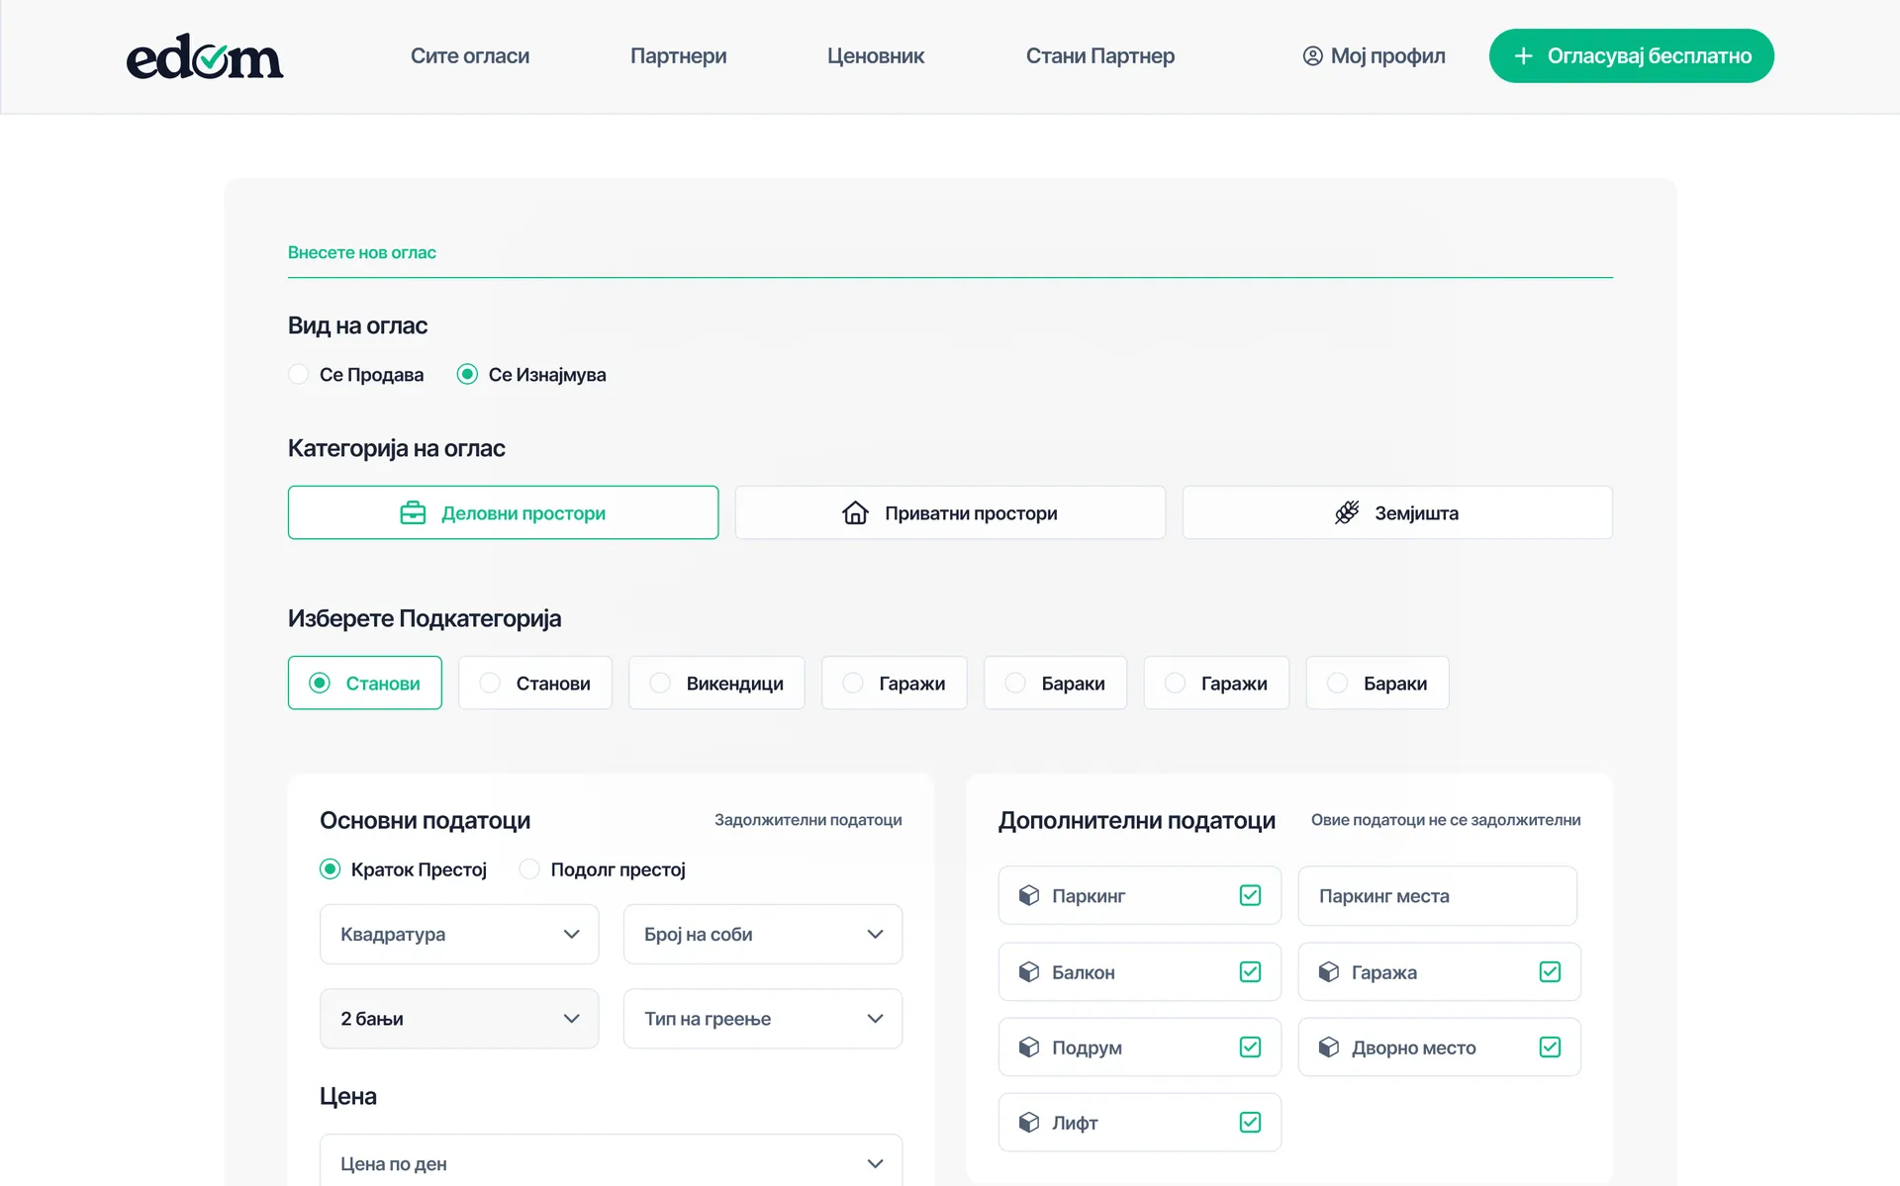Click the cube icon beside Подрум
Image resolution: width=1900 pixels, height=1186 pixels.
(x=1029, y=1047)
